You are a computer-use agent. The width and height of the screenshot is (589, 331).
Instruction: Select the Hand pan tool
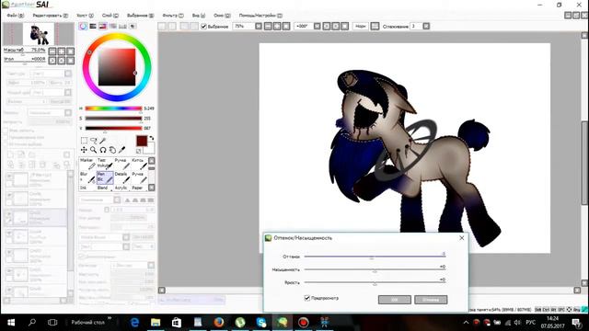coord(112,150)
